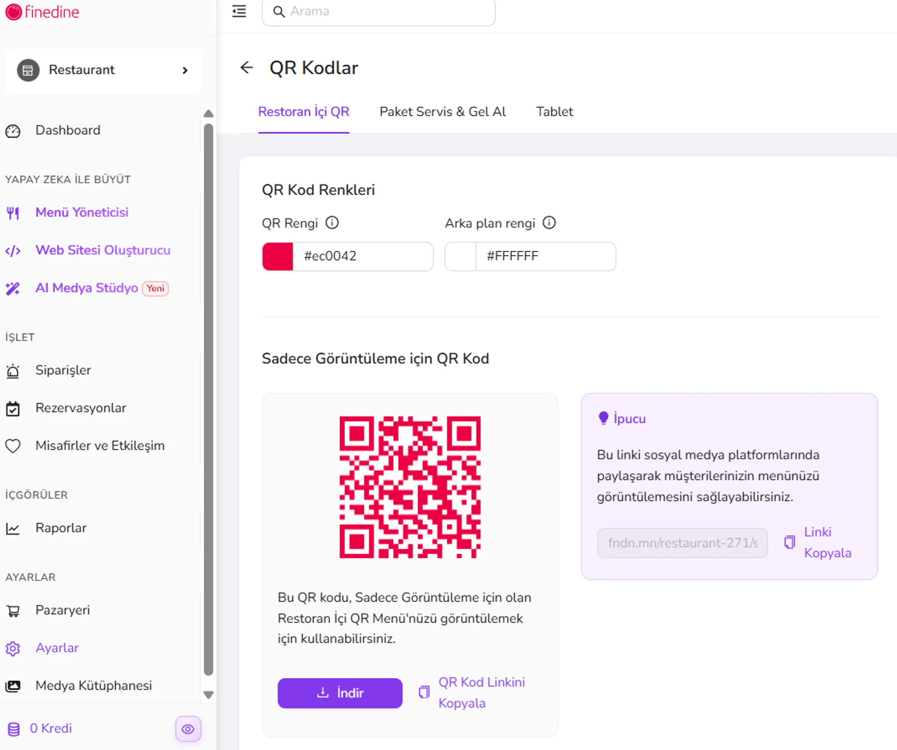Switch to the Tablet tab
This screenshot has height=750, width=897.
pos(554,112)
